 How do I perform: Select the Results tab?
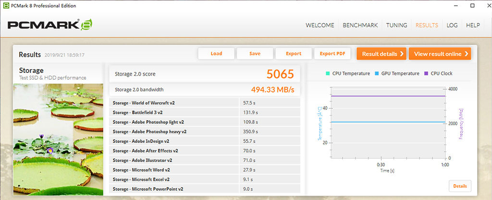[427, 25]
